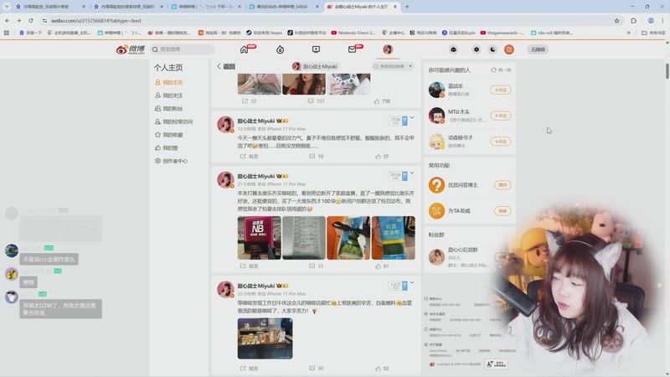Focus the search-my-posts field in feed header
The image size is (670, 377).
(x=389, y=67)
